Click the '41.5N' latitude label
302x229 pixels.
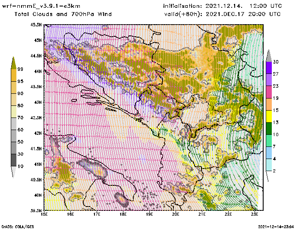coord(36,149)
